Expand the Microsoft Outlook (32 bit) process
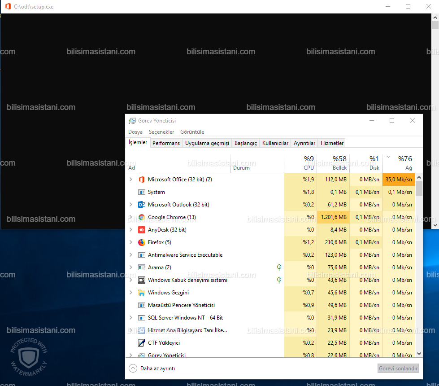The height and width of the screenshot is (386, 439). [131, 205]
